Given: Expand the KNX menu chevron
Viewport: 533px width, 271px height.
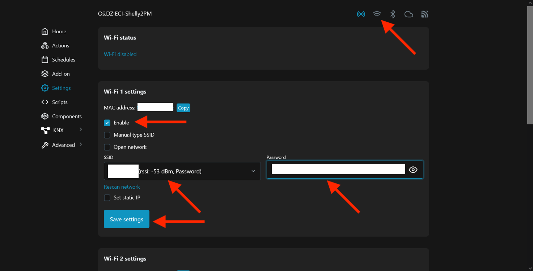Looking at the screenshot, I should pyautogui.click(x=81, y=129).
